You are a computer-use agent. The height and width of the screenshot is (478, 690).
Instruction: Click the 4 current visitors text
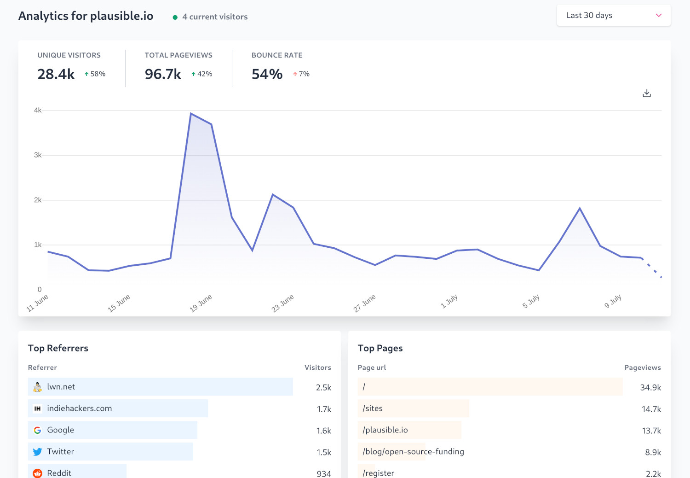[215, 17]
